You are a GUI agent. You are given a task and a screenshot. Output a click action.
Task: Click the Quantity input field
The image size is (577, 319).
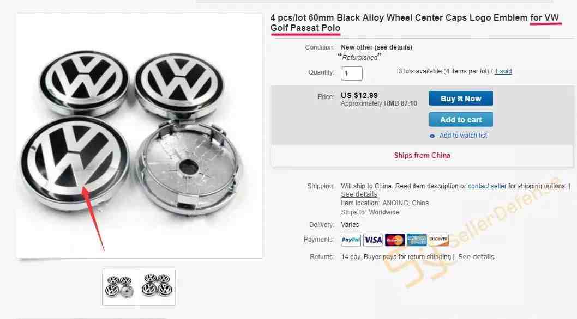coord(351,73)
